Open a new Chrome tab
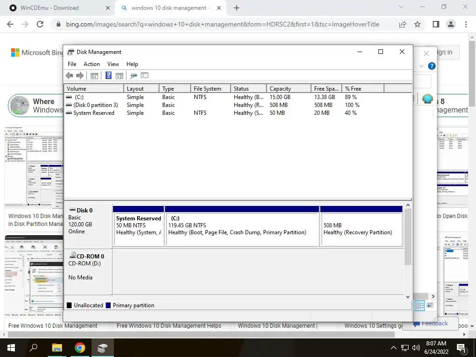 pos(237,8)
